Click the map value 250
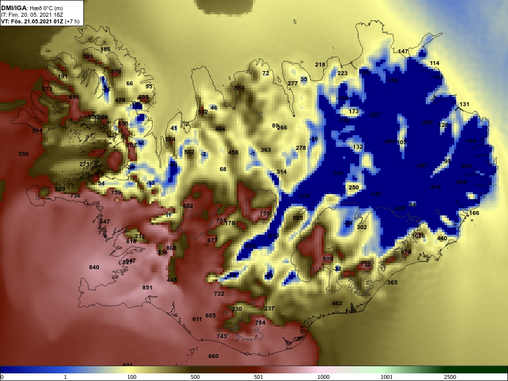Image resolution: width=508 pixels, height=381 pixels. tap(354, 187)
